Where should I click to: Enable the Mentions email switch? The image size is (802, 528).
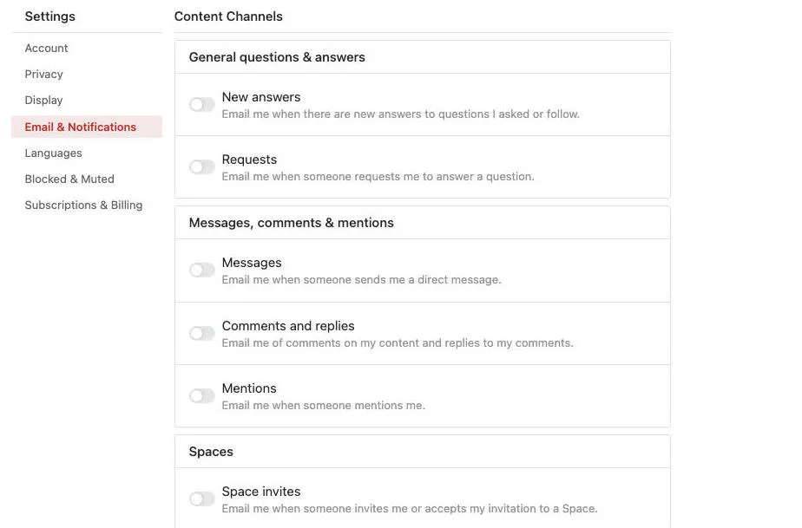pos(201,396)
